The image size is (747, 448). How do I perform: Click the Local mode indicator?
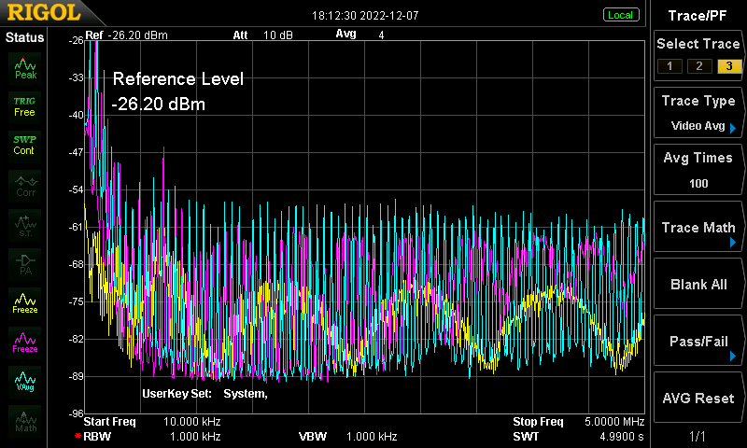point(620,15)
